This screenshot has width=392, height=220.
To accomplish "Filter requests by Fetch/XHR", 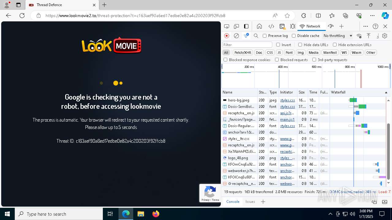I will point(243,53).
